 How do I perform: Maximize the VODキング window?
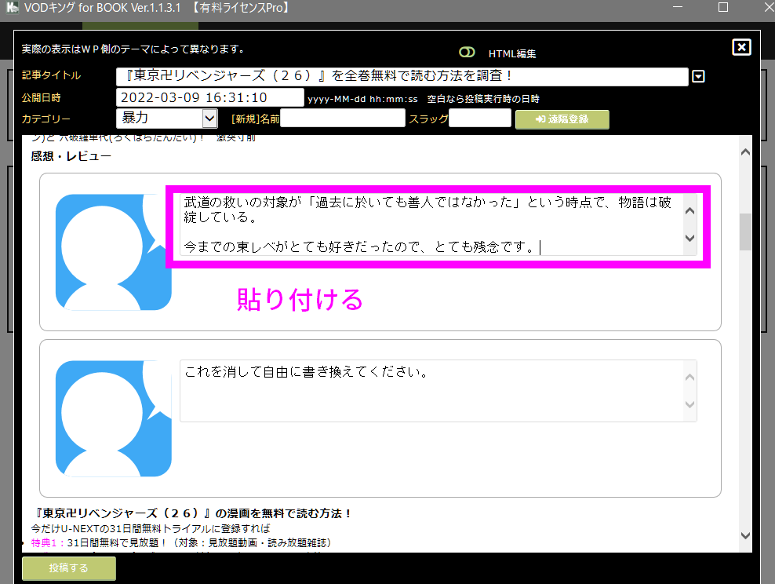[x=723, y=8]
